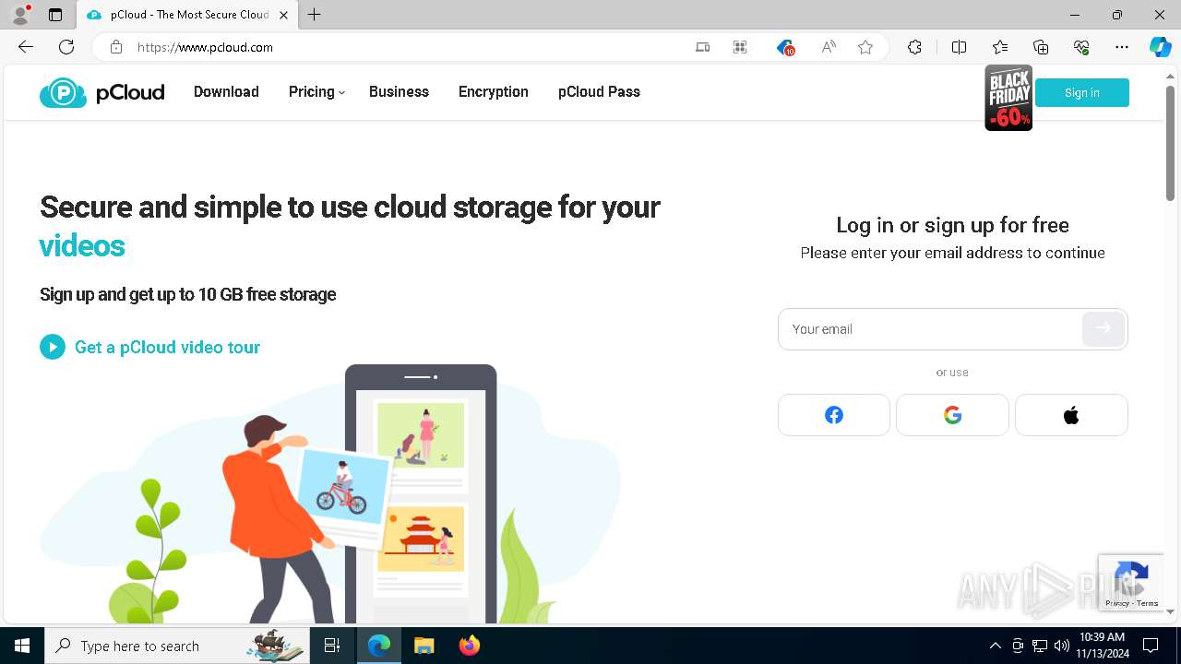The width and height of the screenshot is (1181, 664).
Task: Sign in with Google icon
Action: [952, 415]
